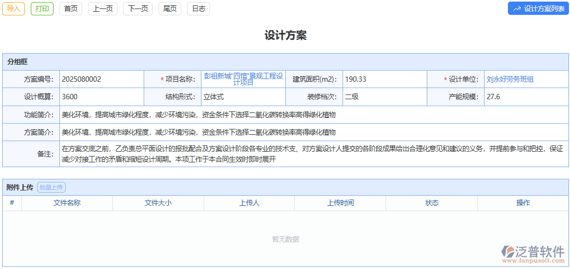Go to 上一页 previous page
Viewport: 570px width, 269px height.
pos(103,8)
